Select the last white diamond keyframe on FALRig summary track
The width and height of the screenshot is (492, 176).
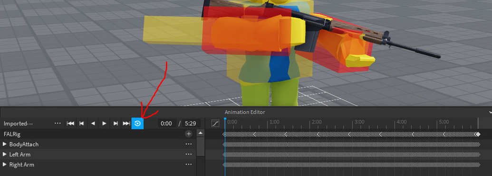click(478, 134)
